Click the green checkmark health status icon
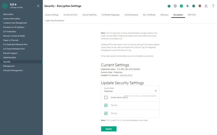 pyautogui.click(x=181, y=6)
